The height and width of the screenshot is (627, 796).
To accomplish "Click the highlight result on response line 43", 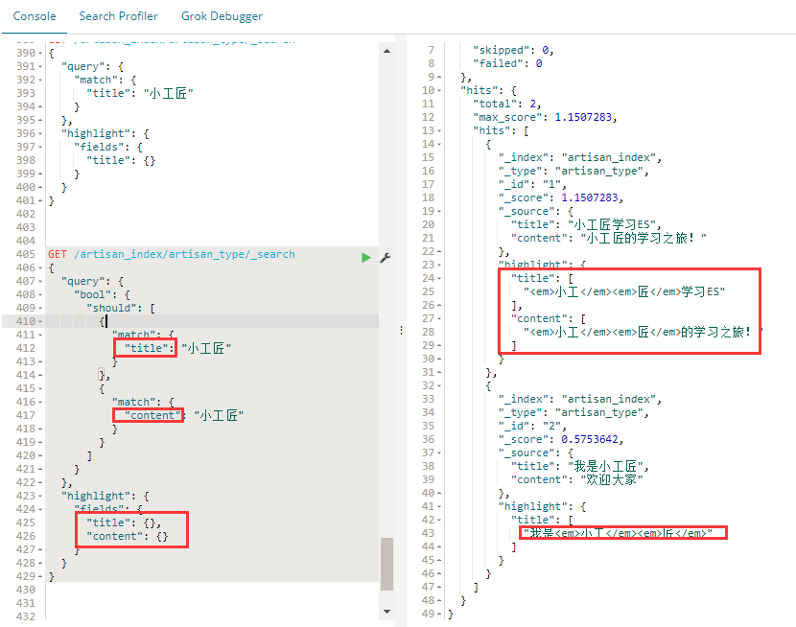I will (619, 533).
